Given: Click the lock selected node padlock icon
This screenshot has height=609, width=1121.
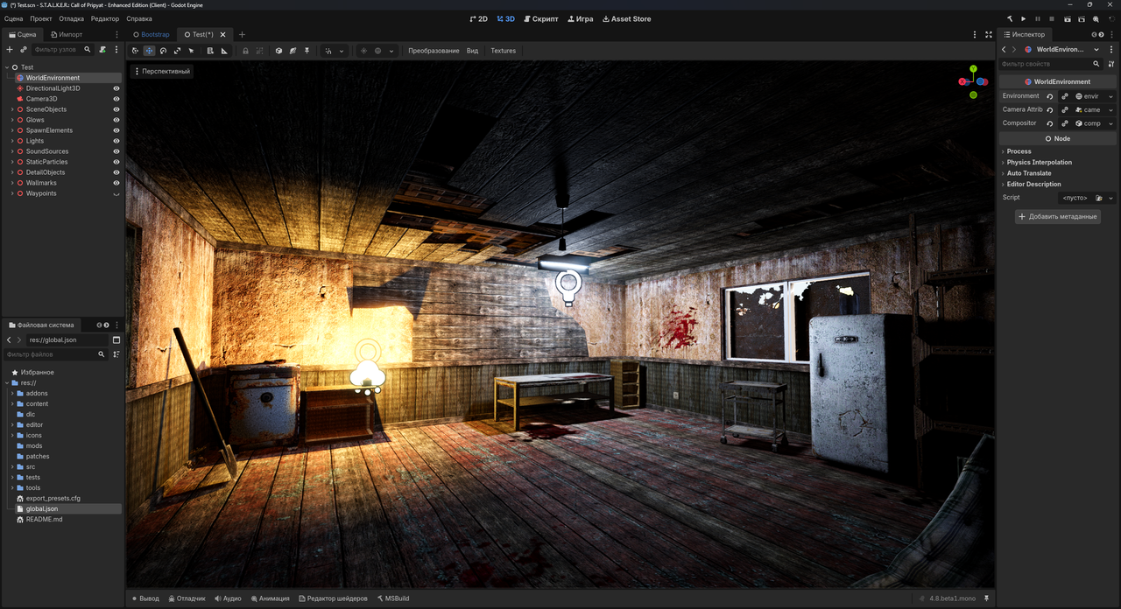Looking at the screenshot, I should click(x=245, y=51).
